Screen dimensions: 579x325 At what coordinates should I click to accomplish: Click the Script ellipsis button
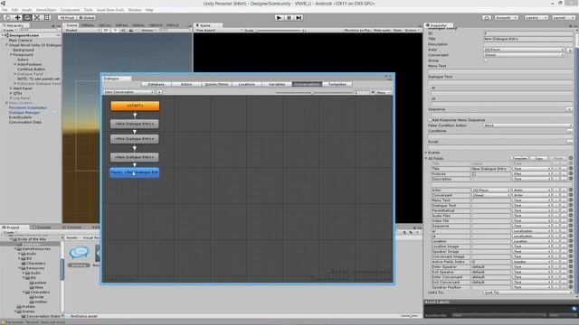(x=569, y=142)
